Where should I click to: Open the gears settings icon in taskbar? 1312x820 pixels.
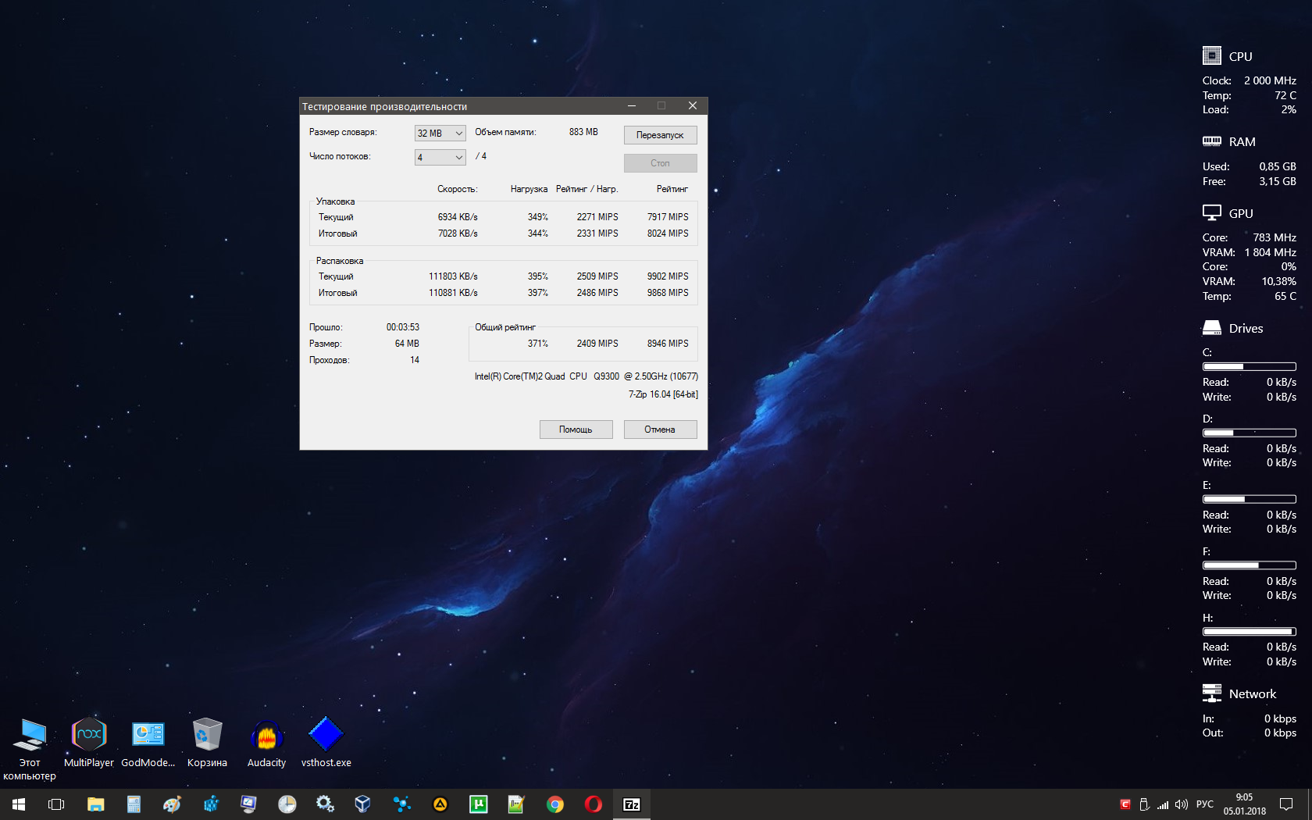325,804
